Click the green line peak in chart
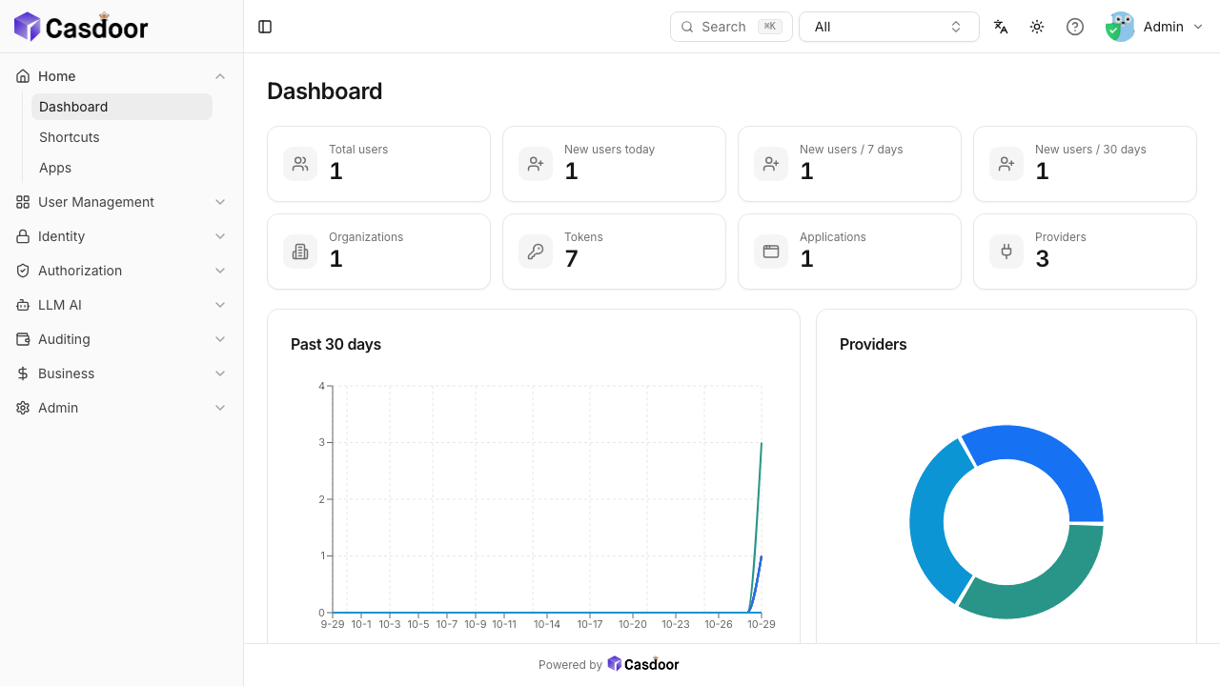Viewport: 1220px width, 686px height. pyautogui.click(x=761, y=443)
